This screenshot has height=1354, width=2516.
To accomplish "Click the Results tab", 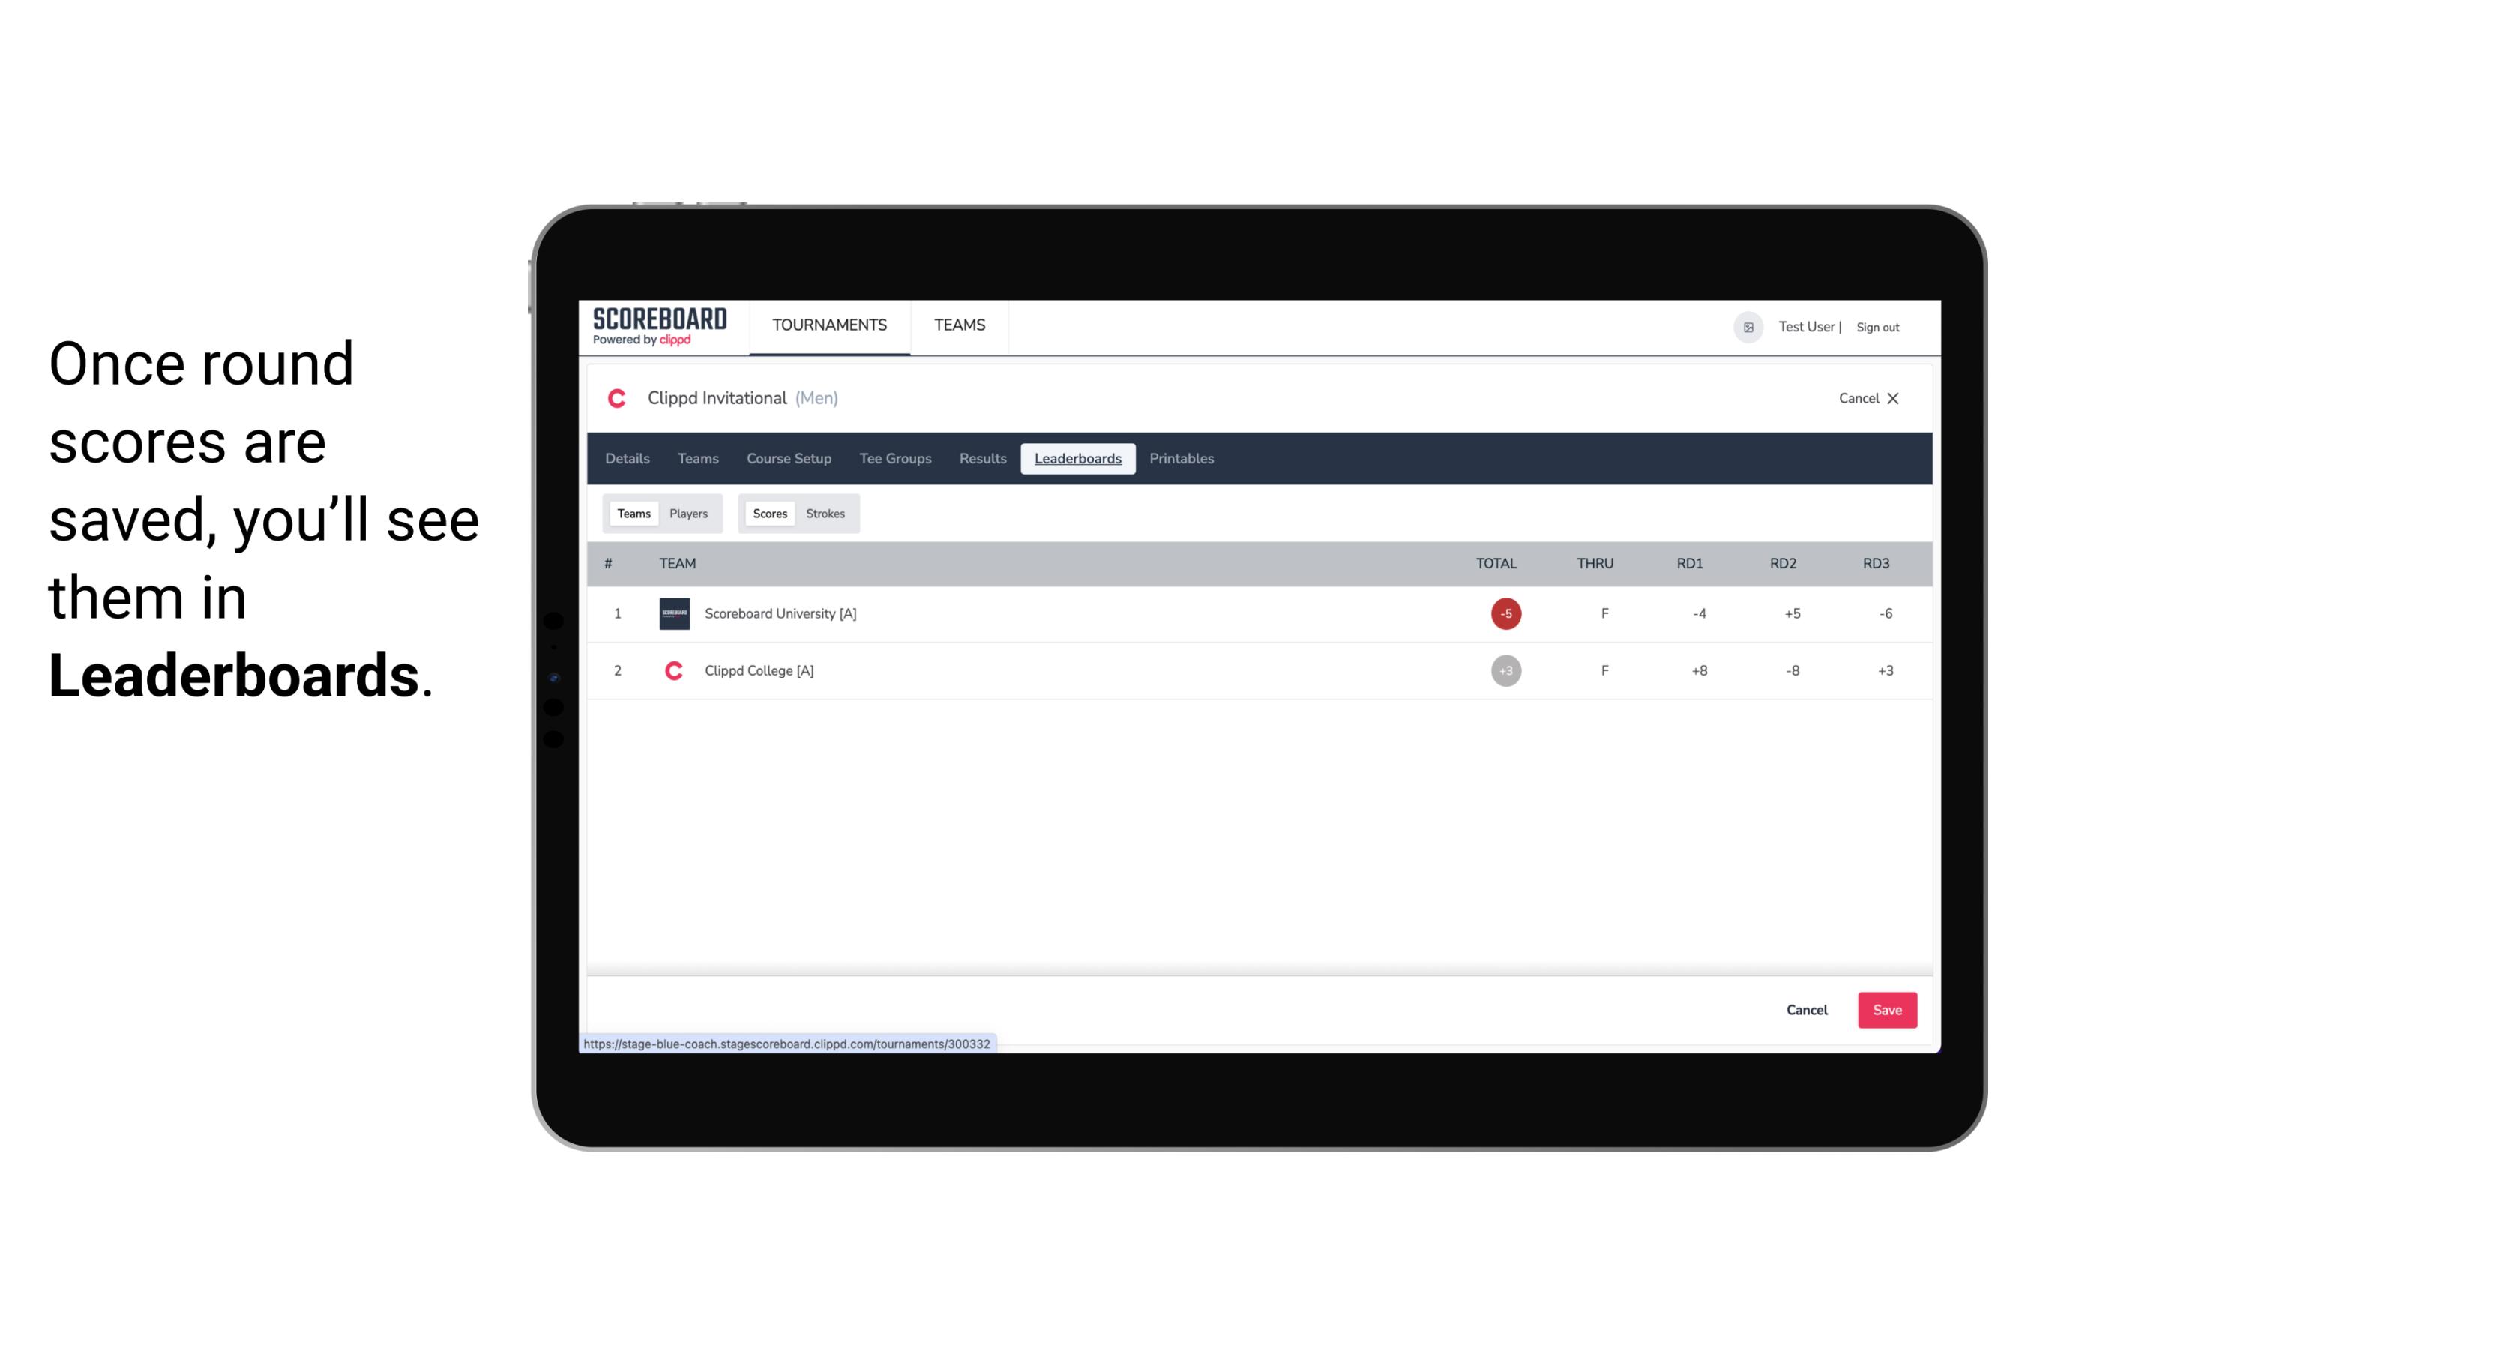I will 981,459.
